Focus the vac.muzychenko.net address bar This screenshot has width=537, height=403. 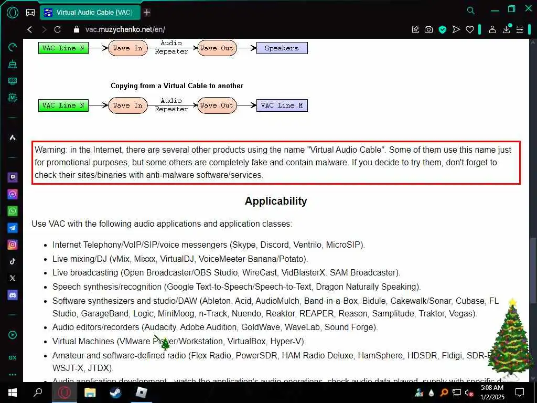(x=125, y=29)
